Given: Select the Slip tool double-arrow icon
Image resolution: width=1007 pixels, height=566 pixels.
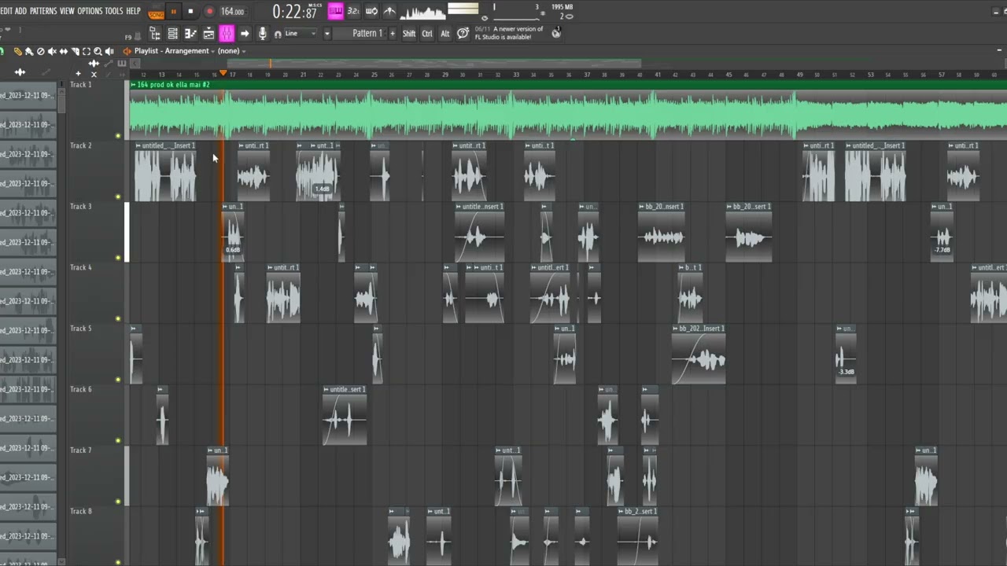Looking at the screenshot, I should (x=64, y=52).
